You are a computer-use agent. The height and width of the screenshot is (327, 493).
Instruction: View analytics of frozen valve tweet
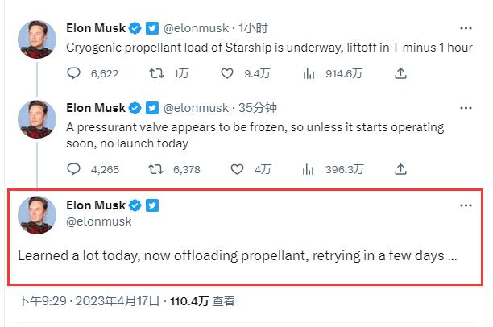coord(308,169)
